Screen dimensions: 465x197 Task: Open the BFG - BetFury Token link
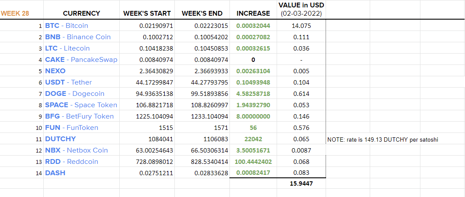pos(79,116)
